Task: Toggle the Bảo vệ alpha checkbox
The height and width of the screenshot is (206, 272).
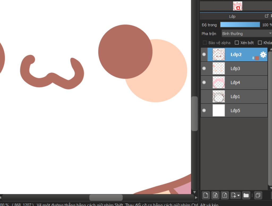Action: point(205,43)
